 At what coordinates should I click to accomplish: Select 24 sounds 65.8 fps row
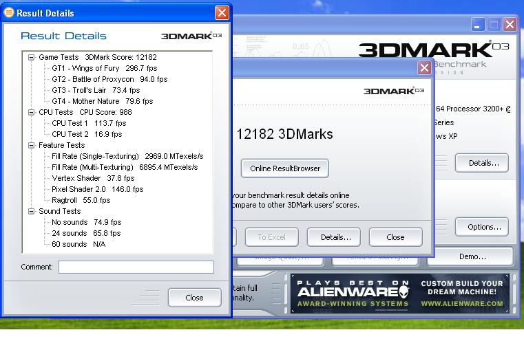(x=86, y=234)
